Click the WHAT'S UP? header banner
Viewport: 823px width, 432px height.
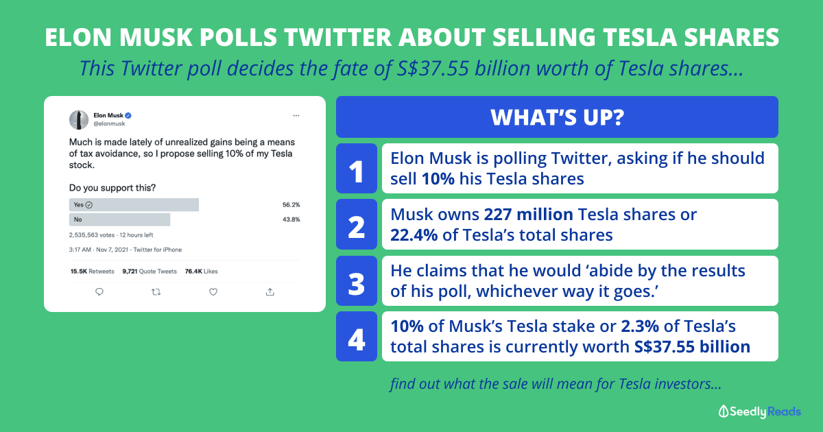coord(557,117)
